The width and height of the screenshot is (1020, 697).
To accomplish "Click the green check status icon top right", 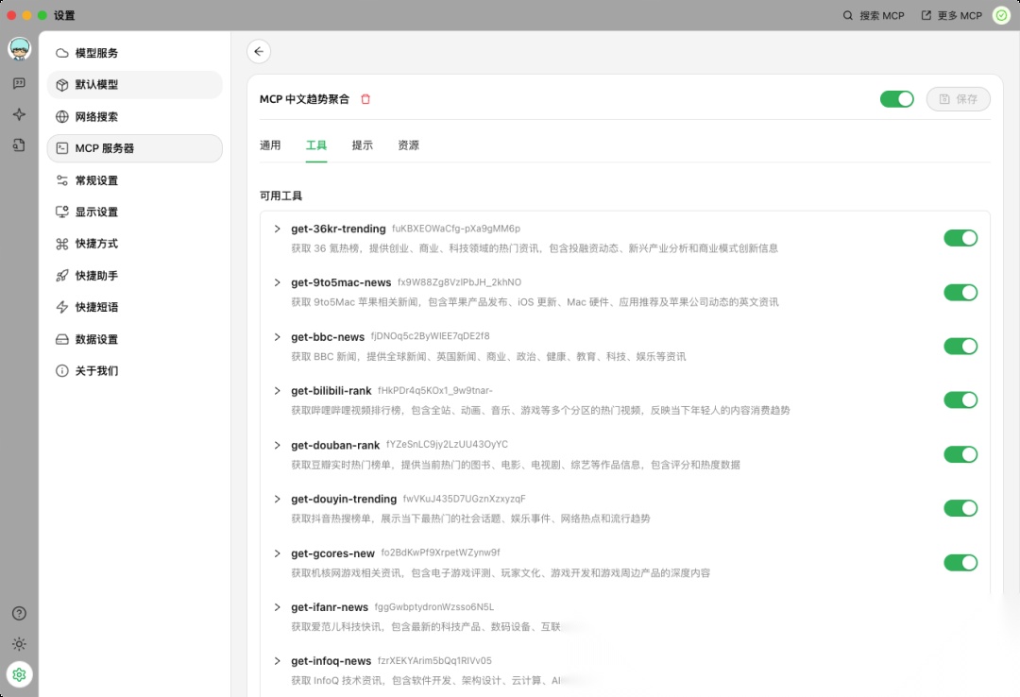I will pyautogui.click(x=1001, y=15).
